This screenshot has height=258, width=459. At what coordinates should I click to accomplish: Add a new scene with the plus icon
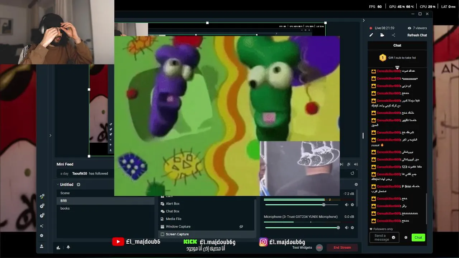coord(79,185)
